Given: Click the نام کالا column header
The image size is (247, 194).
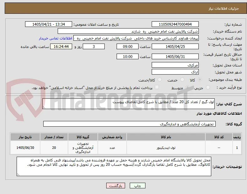Looking at the screenshot, I should [166, 137].
